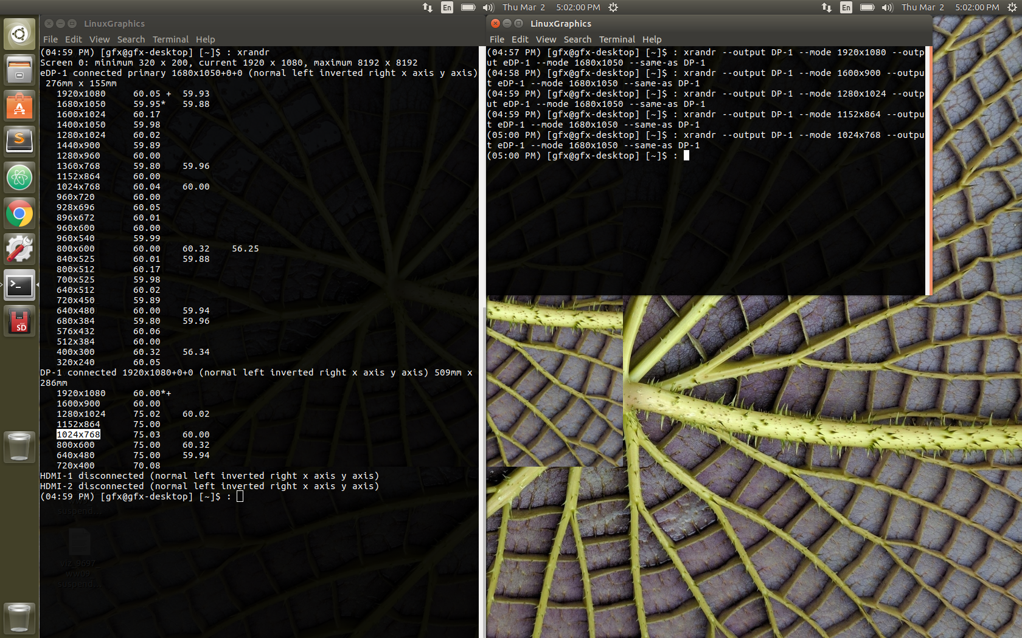Image resolution: width=1022 pixels, height=638 pixels.
Task: Click the Terminal icon in the launcher
Action: click(19, 285)
